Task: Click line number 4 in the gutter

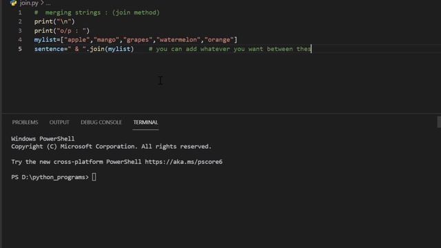Action: [x=20, y=40]
